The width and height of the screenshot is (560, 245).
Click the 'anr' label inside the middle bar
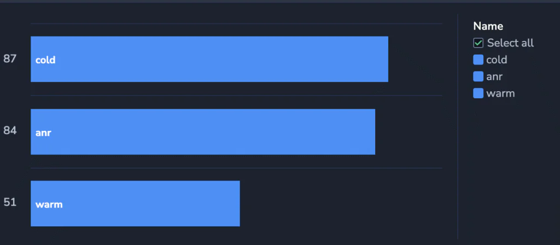pos(43,133)
